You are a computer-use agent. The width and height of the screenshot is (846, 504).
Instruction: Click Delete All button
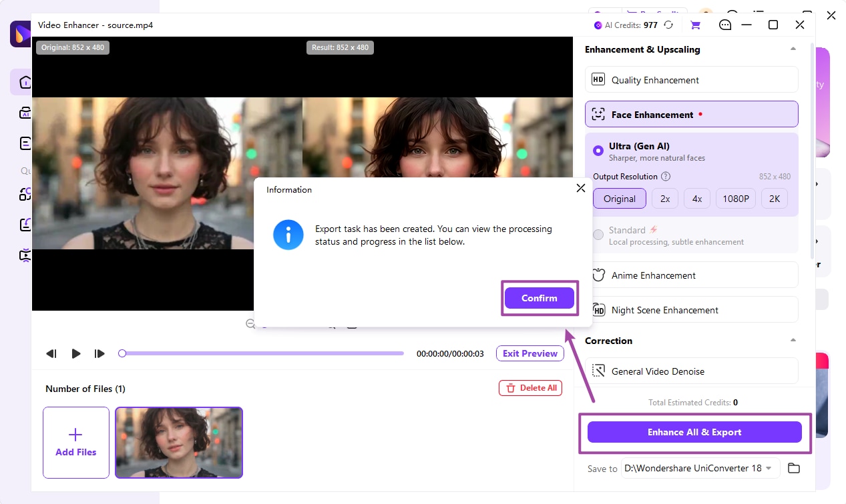pos(530,388)
